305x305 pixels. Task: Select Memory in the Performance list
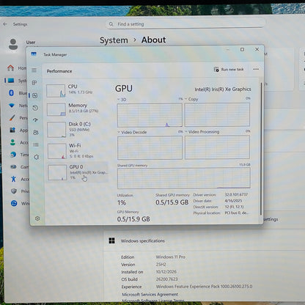click(77, 109)
